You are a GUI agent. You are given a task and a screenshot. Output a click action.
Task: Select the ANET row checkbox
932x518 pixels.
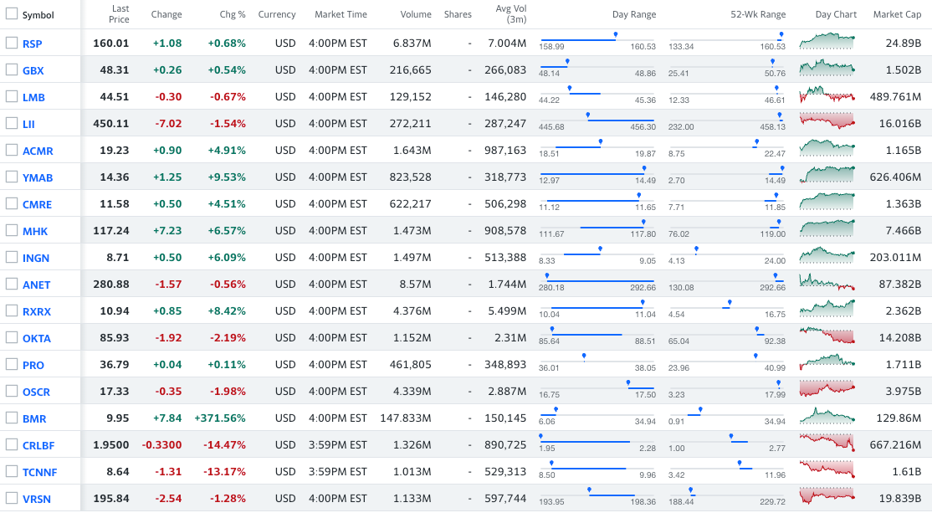point(11,284)
